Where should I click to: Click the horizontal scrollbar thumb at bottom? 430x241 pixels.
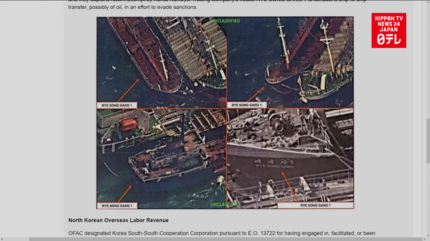coord(226,239)
